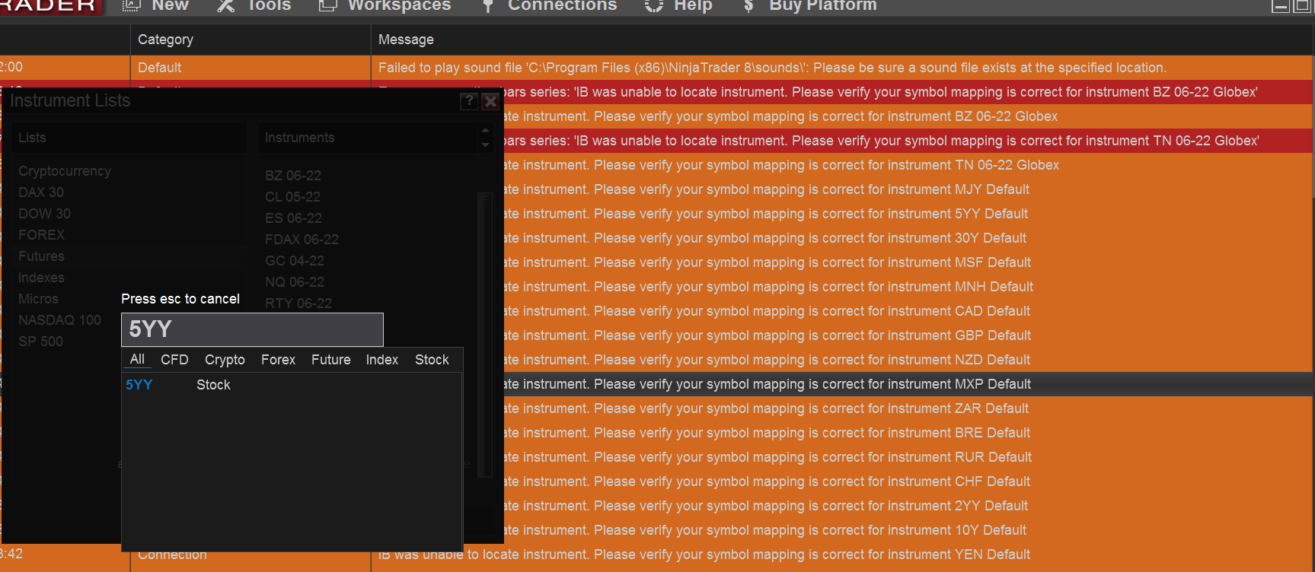Click the Instruments scroll down arrow
The width and height of the screenshot is (1315, 572).
(485, 145)
